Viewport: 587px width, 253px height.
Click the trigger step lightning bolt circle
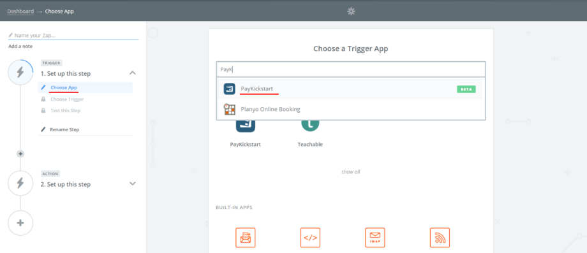(20, 72)
